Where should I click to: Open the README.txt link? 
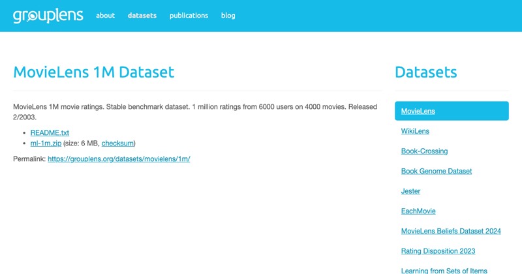tap(50, 132)
